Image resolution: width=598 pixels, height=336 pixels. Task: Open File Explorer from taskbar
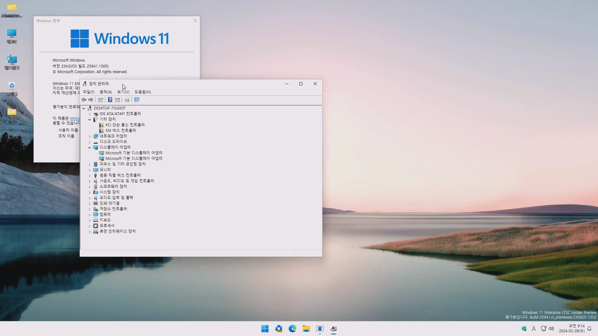[306, 329]
